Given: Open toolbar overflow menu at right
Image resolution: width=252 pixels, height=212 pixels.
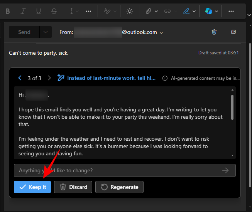Looking at the screenshot, I should click(231, 11).
